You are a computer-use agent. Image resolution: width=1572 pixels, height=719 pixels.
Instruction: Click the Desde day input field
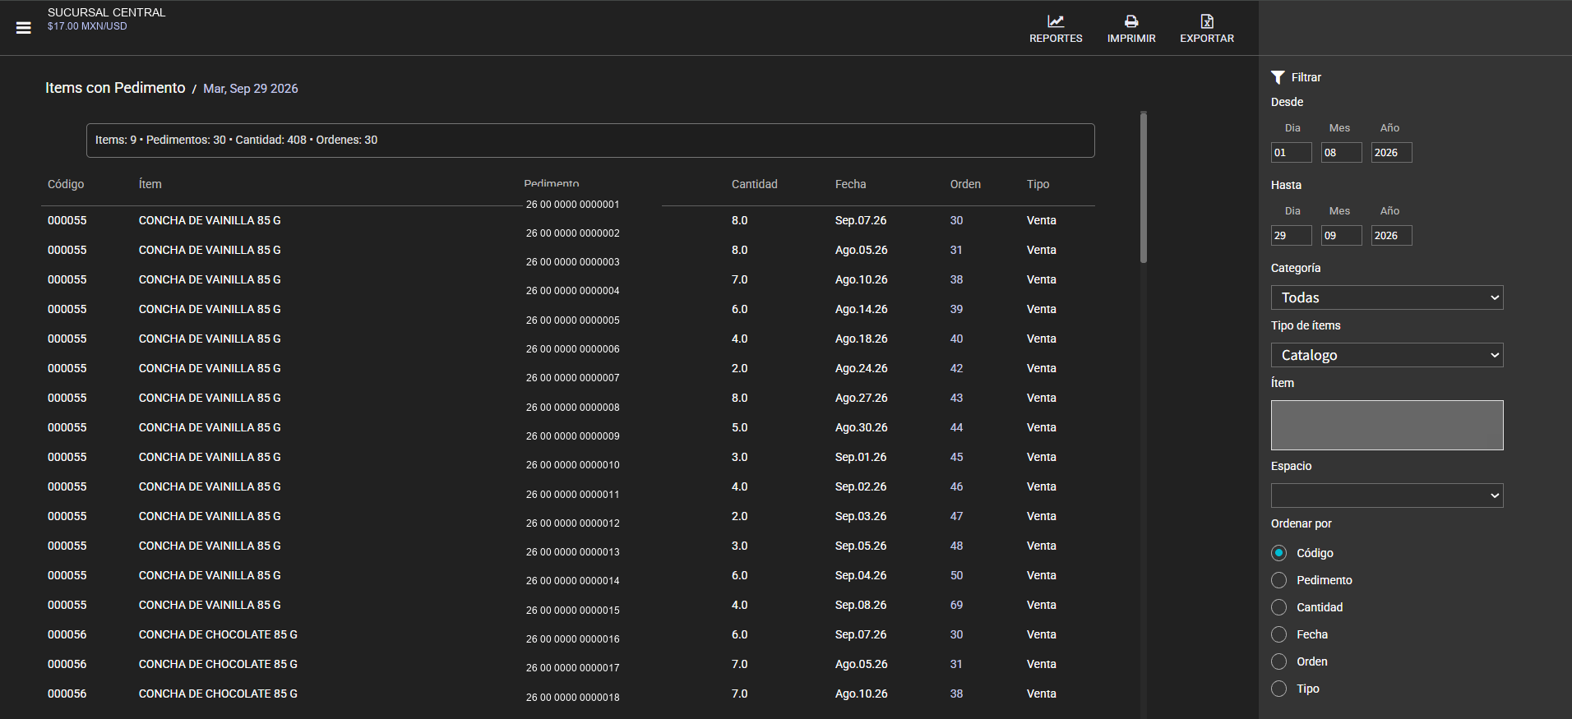1292,153
